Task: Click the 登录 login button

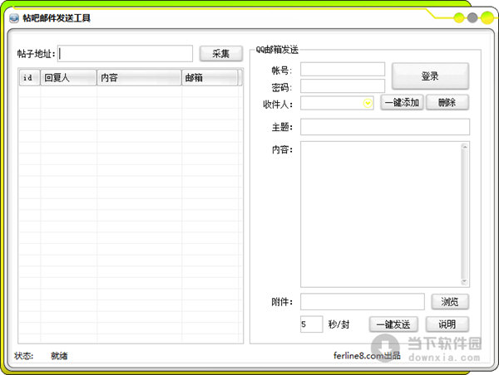Action: 430,76
